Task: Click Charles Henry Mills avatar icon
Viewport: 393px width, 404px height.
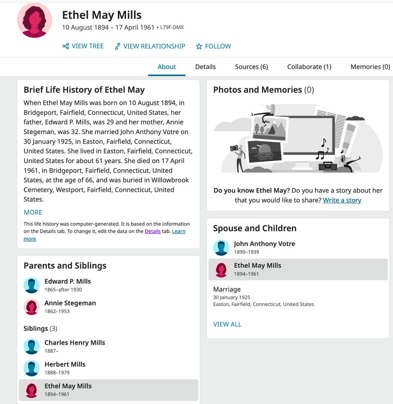Action: click(32, 347)
